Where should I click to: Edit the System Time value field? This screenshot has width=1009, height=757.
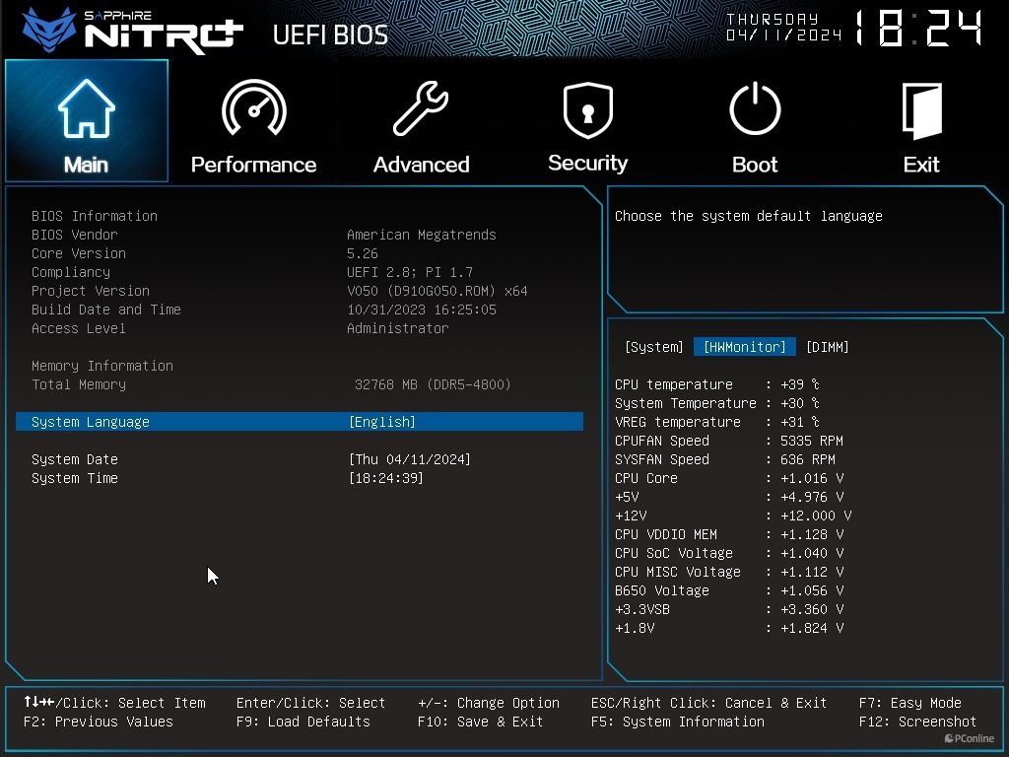coord(386,478)
